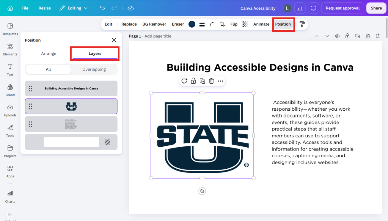Screen dimensions: 388x221
Task: Open the dark blue border color swatch
Action: pyautogui.click(x=192, y=24)
